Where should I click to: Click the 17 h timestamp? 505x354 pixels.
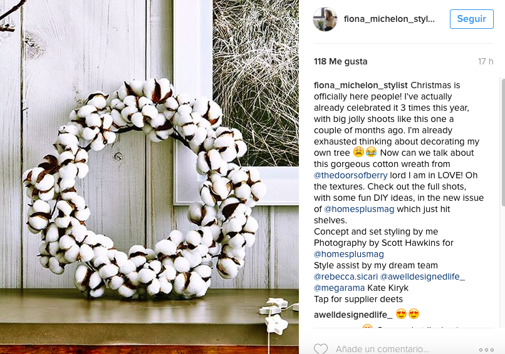coord(486,61)
